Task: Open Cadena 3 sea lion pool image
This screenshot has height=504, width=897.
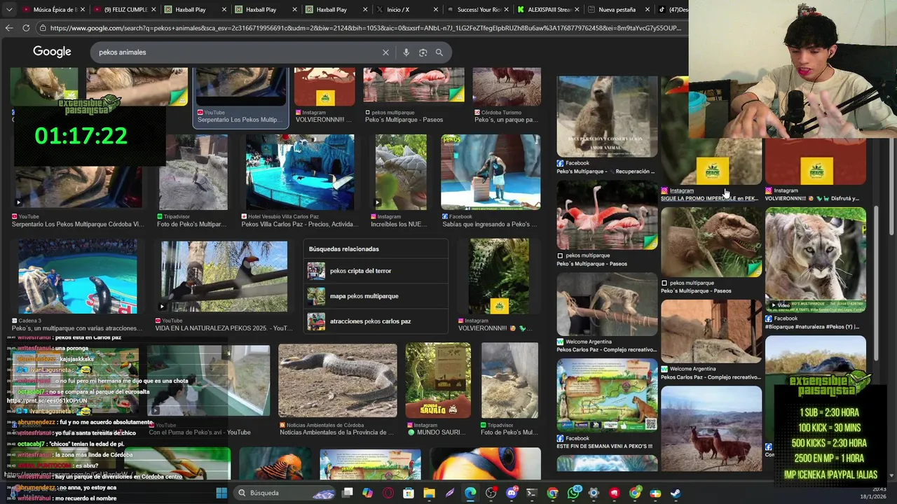Action: click(x=77, y=276)
